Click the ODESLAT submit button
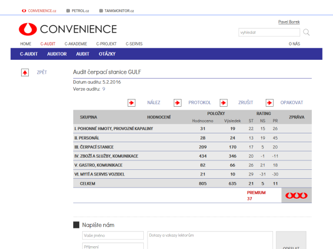Viewport: 333px width, 249px height. [x=291, y=241]
